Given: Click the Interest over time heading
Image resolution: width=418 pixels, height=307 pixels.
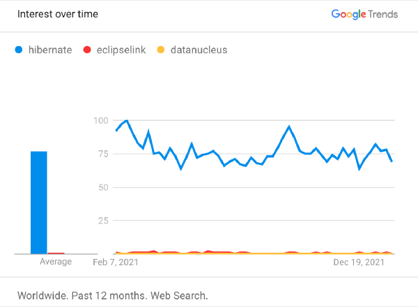Looking at the screenshot, I should pyautogui.click(x=58, y=14).
